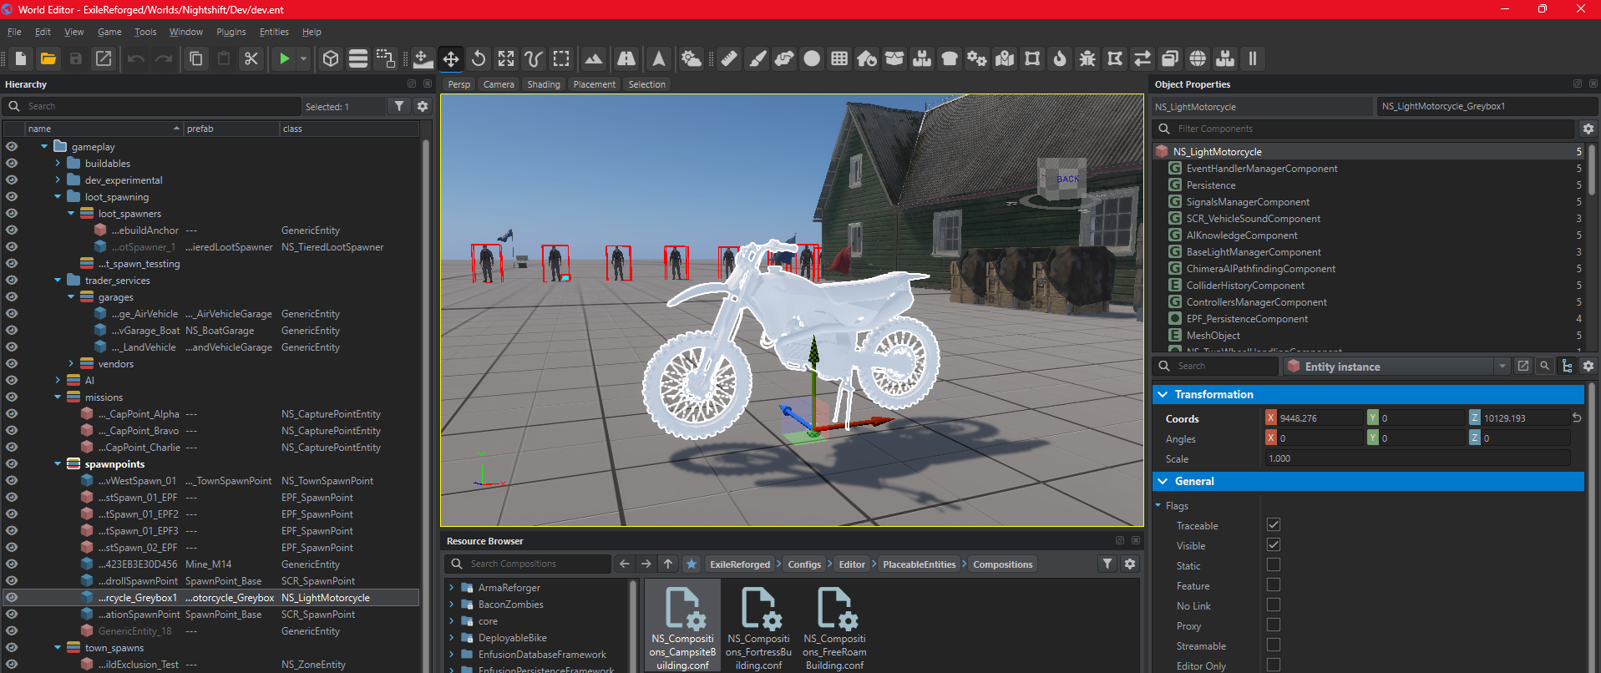Toggle the Traceable checkbox

1274,524
